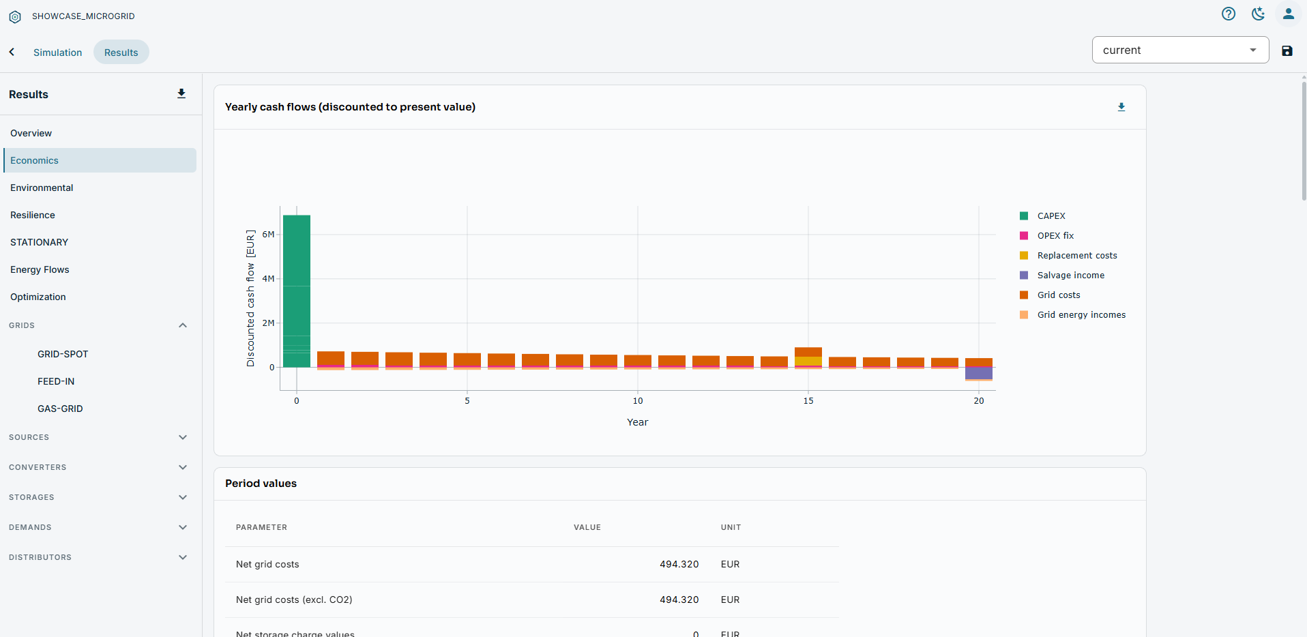This screenshot has height=637, width=1307.
Task: Open the help question mark icon
Action: pyautogui.click(x=1229, y=14)
